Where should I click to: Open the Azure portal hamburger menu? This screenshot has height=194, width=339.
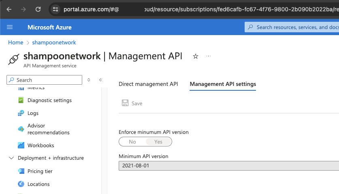(10, 27)
